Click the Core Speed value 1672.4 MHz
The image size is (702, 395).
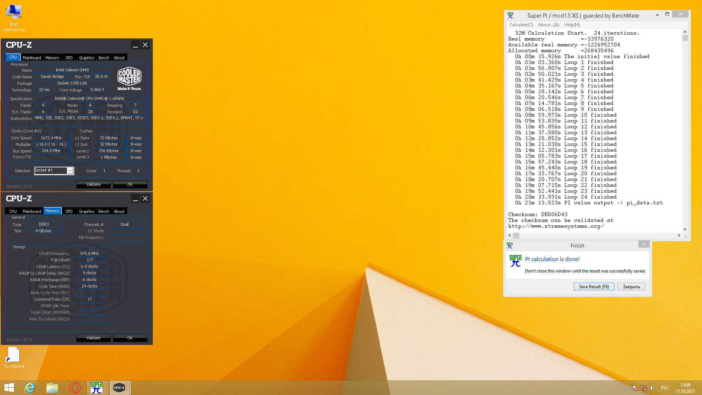click(x=51, y=138)
